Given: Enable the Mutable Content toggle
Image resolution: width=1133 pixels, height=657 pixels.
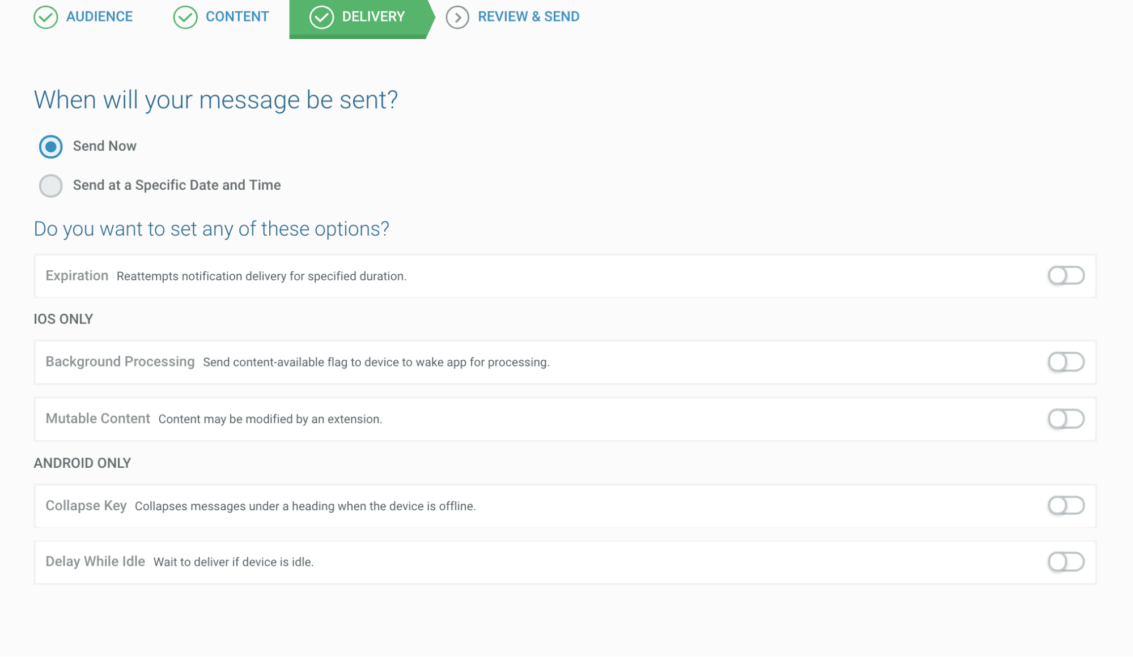Looking at the screenshot, I should (x=1067, y=419).
